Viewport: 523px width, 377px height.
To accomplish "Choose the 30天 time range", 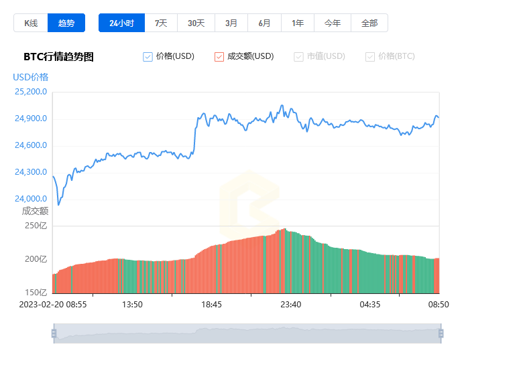I will tap(196, 23).
